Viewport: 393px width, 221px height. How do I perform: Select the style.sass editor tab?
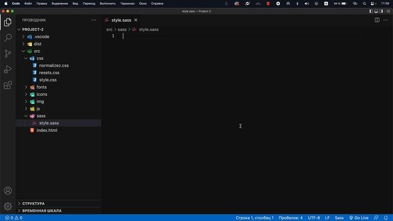click(x=122, y=20)
